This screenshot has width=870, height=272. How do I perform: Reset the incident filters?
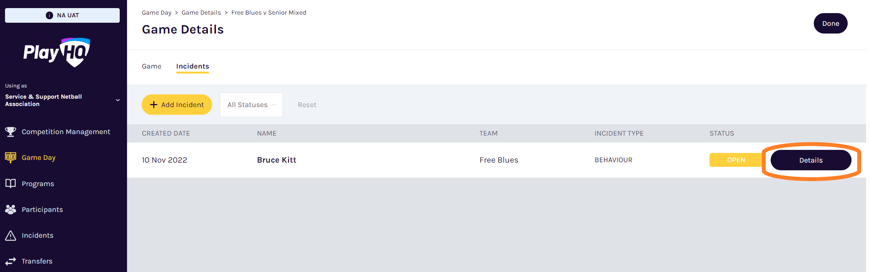pos(307,105)
